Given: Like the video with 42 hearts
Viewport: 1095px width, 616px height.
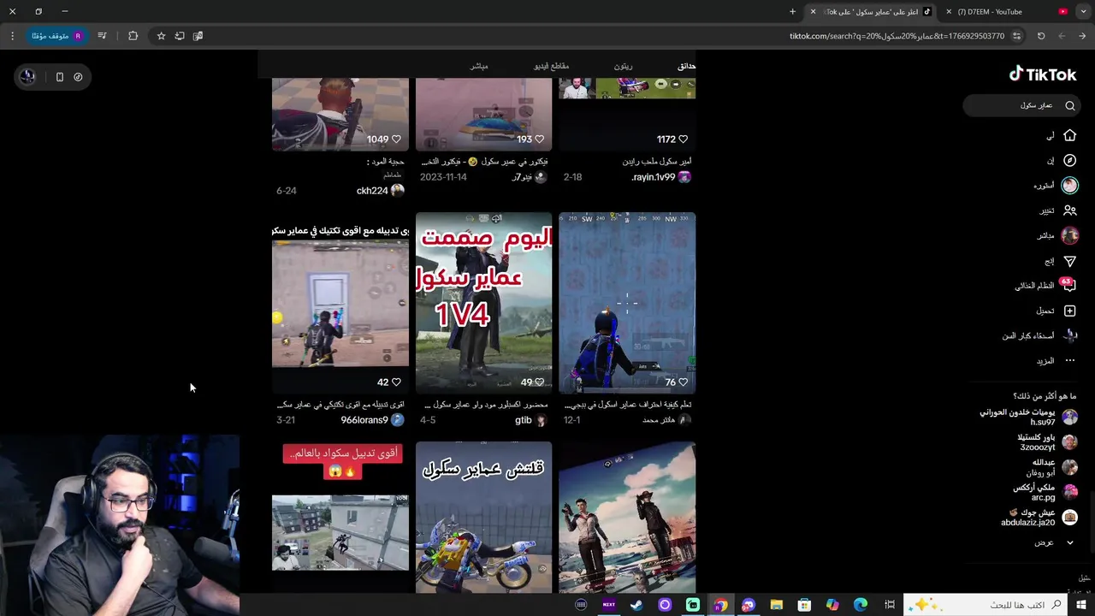Looking at the screenshot, I should point(396,382).
